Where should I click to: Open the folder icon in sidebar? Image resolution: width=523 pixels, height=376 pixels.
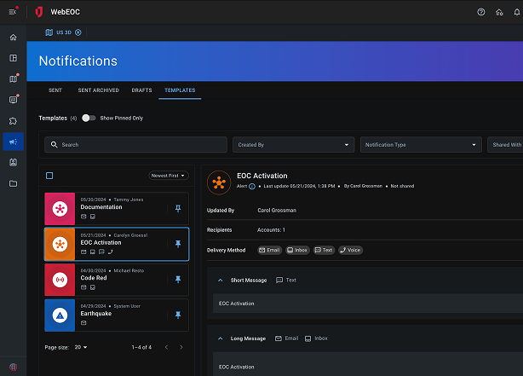point(13,183)
